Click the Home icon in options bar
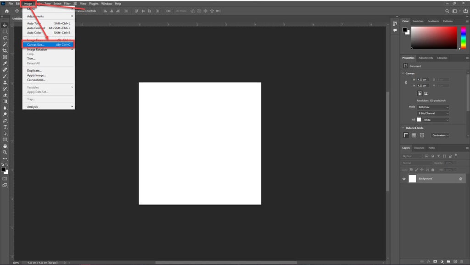 tap(6, 11)
